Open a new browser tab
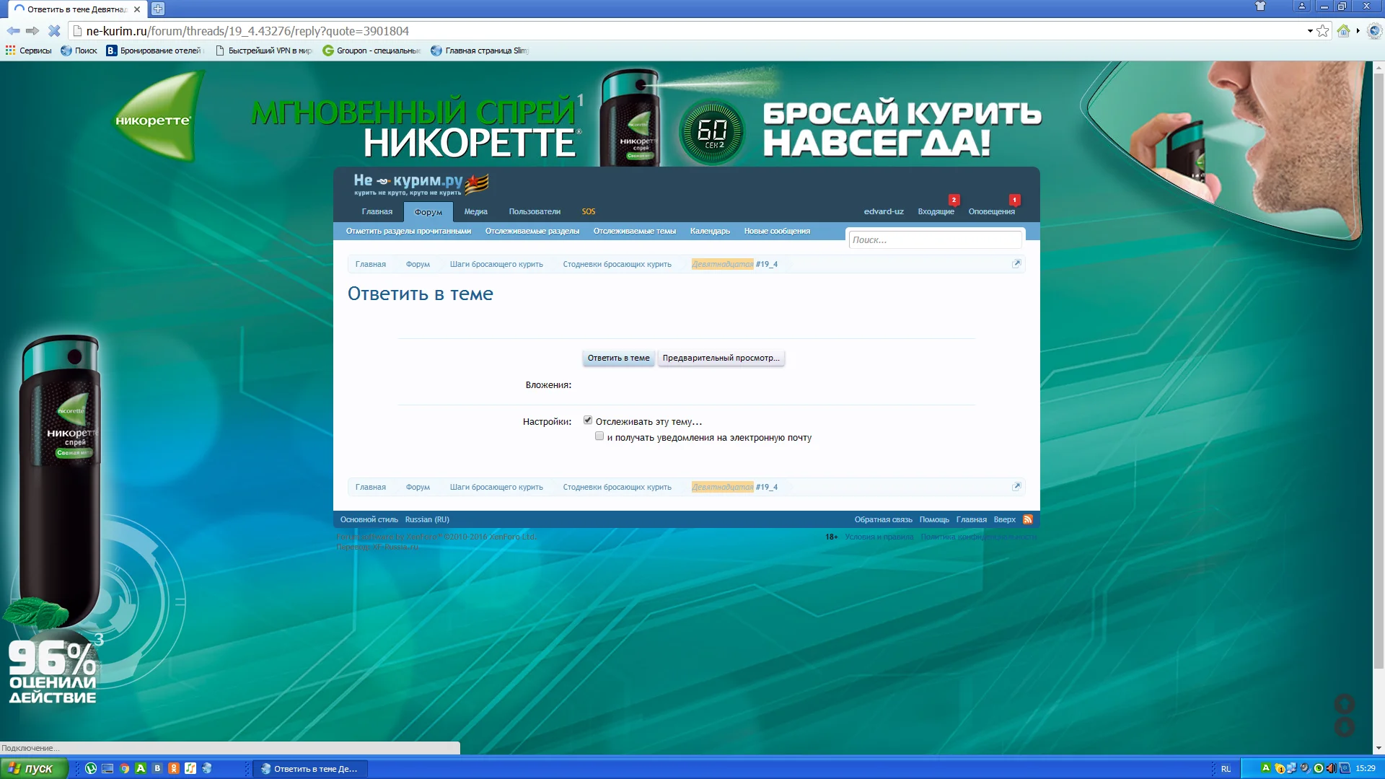This screenshot has height=779, width=1385. tap(158, 9)
